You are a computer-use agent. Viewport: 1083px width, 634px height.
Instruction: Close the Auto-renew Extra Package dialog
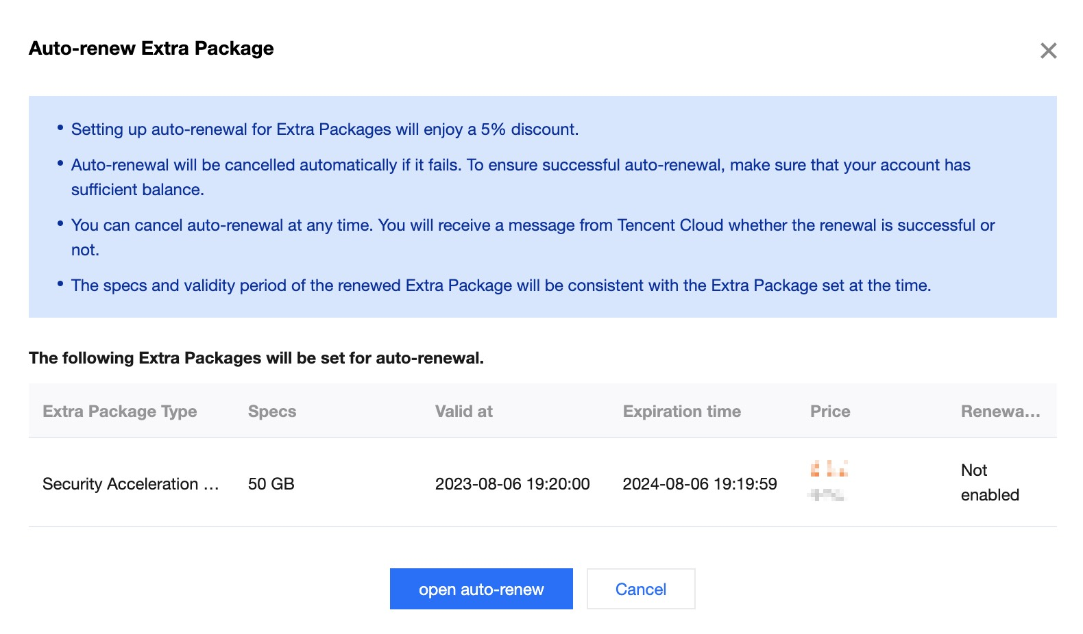pos(1048,51)
